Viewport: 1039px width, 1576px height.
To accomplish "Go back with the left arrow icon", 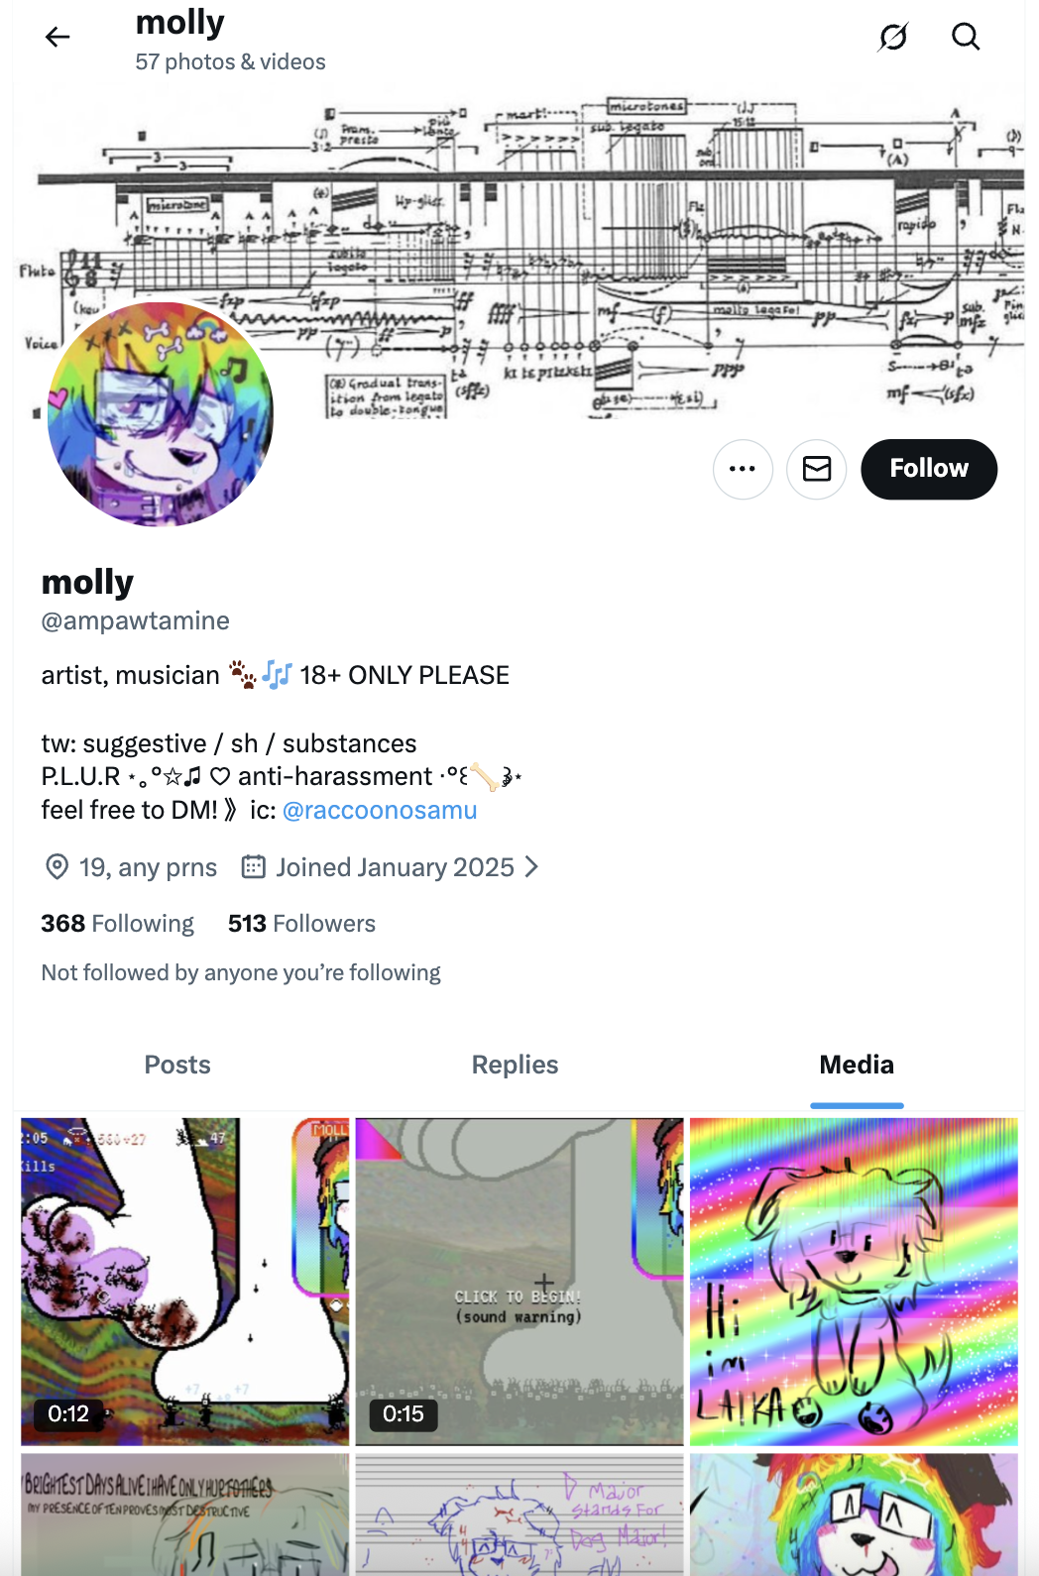I will click(x=58, y=38).
